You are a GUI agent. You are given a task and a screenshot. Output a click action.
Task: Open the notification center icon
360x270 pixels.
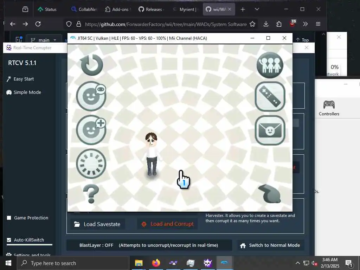click(349, 263)
